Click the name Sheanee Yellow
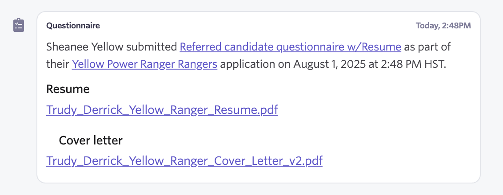 (85, 47)
